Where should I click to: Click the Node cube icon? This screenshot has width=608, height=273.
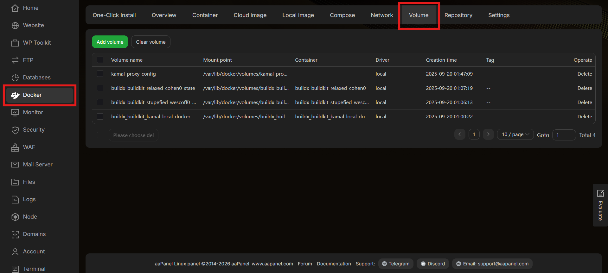pyautogui.click(x=15, y=217)
